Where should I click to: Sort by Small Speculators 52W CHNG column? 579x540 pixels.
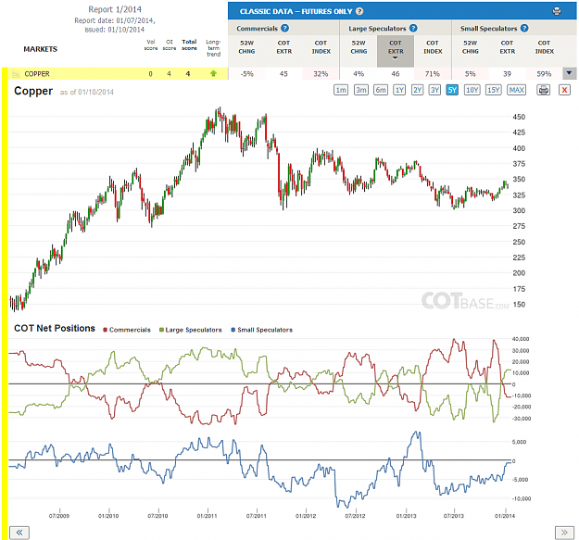point(471,47)
